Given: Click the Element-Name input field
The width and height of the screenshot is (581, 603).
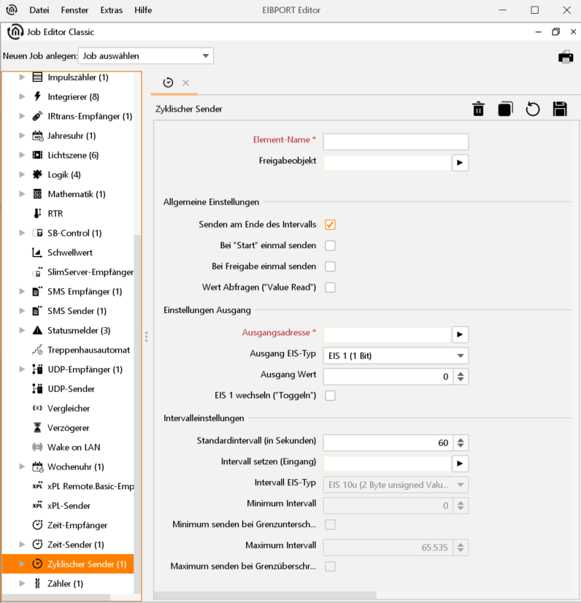Looking at the screenshot, I should pyautogui.click(x=396, y=142).
